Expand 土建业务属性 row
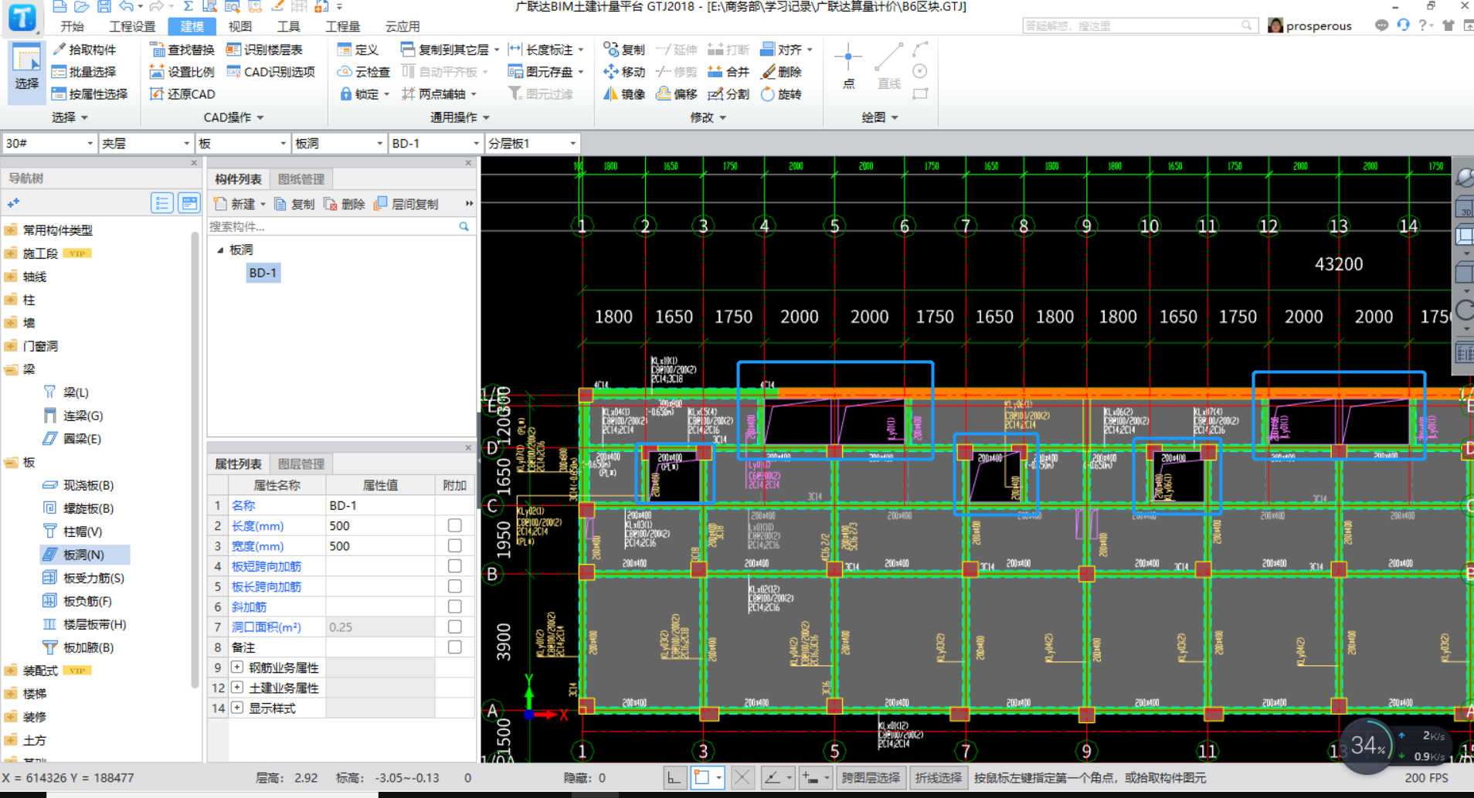1474x798 pixels. coord(237,687)
